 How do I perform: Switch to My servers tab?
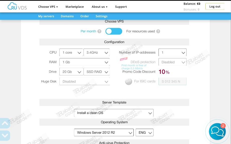46,16
